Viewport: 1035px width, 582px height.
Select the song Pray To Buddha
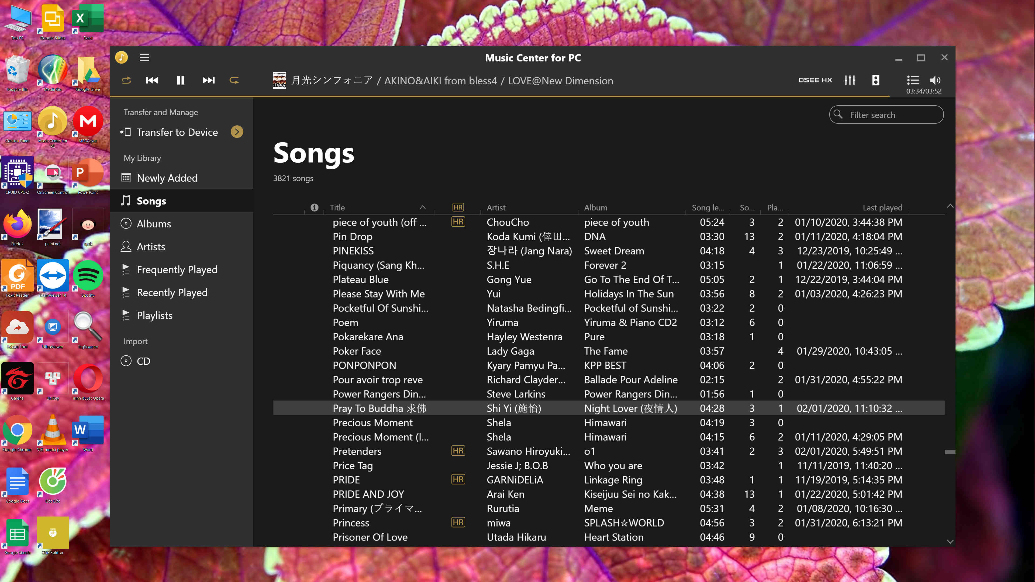609,408
